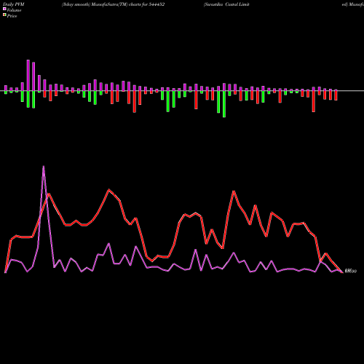Viewport: 364px width, 364px height.
Task: Click the longest green downward bar
Action: pyautogui.click(x=224, y=104)
